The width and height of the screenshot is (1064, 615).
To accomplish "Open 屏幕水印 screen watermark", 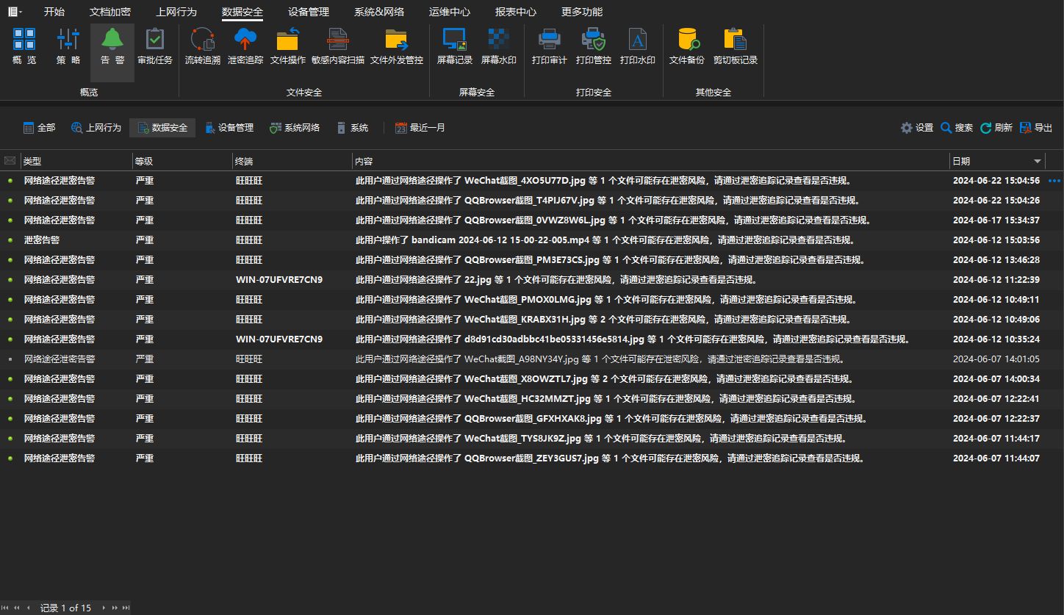I will [x=499, y=46].
